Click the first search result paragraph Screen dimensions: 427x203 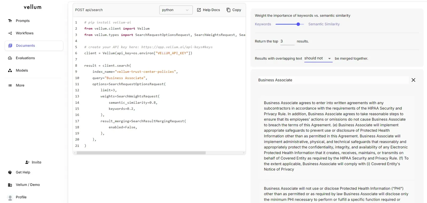click(x=336, y=136)
